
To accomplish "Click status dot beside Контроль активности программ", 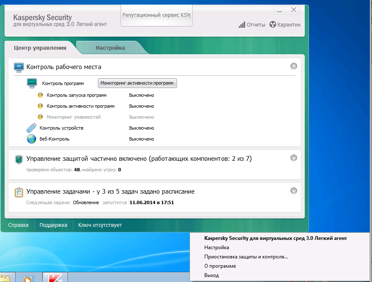I will click(x=40, y=106).
